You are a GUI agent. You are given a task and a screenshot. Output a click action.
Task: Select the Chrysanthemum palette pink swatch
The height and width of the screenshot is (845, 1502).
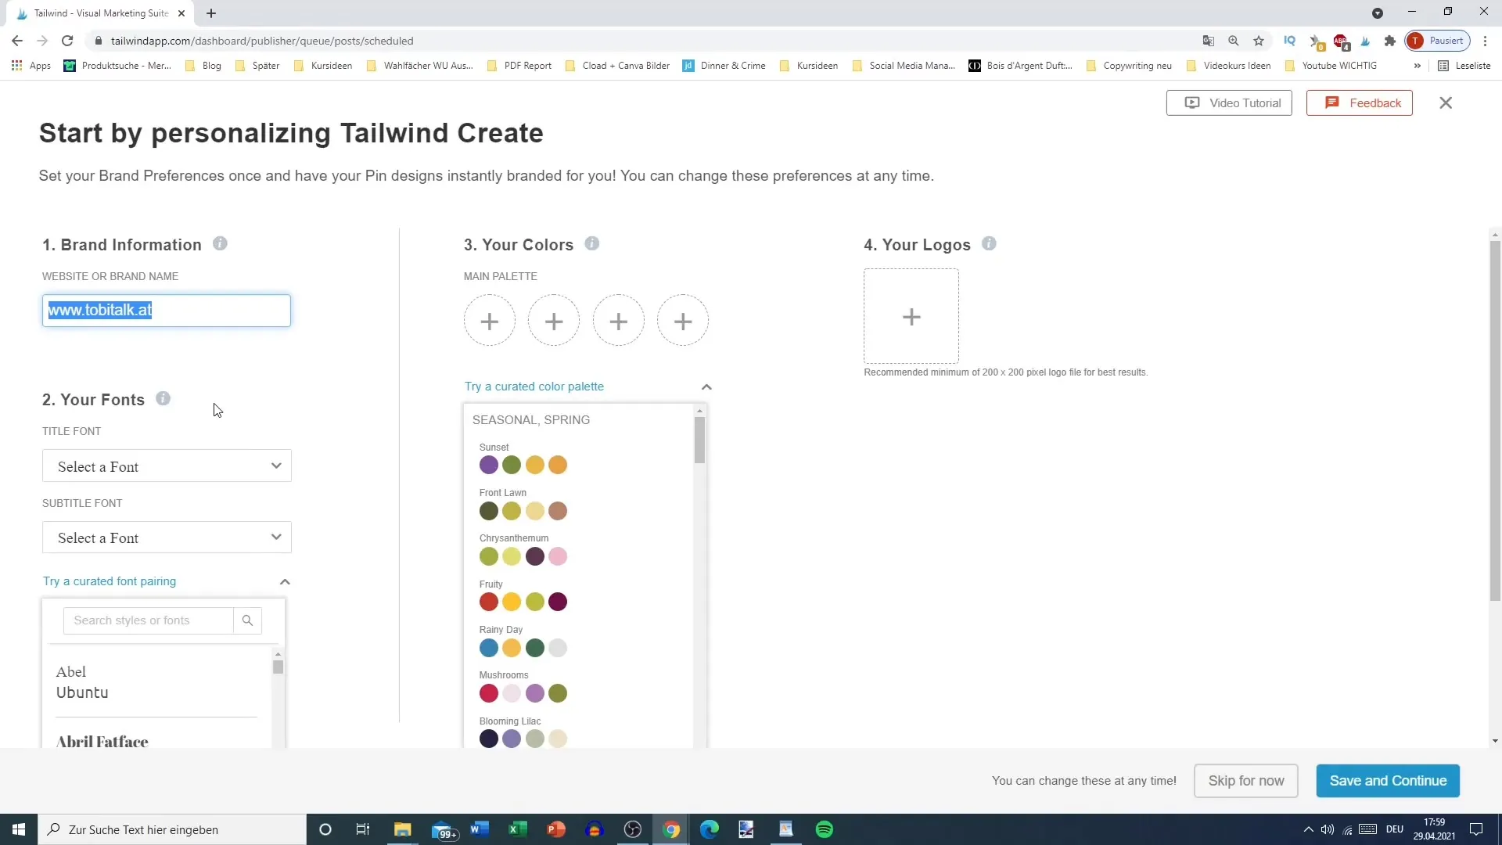pos(558,556)
